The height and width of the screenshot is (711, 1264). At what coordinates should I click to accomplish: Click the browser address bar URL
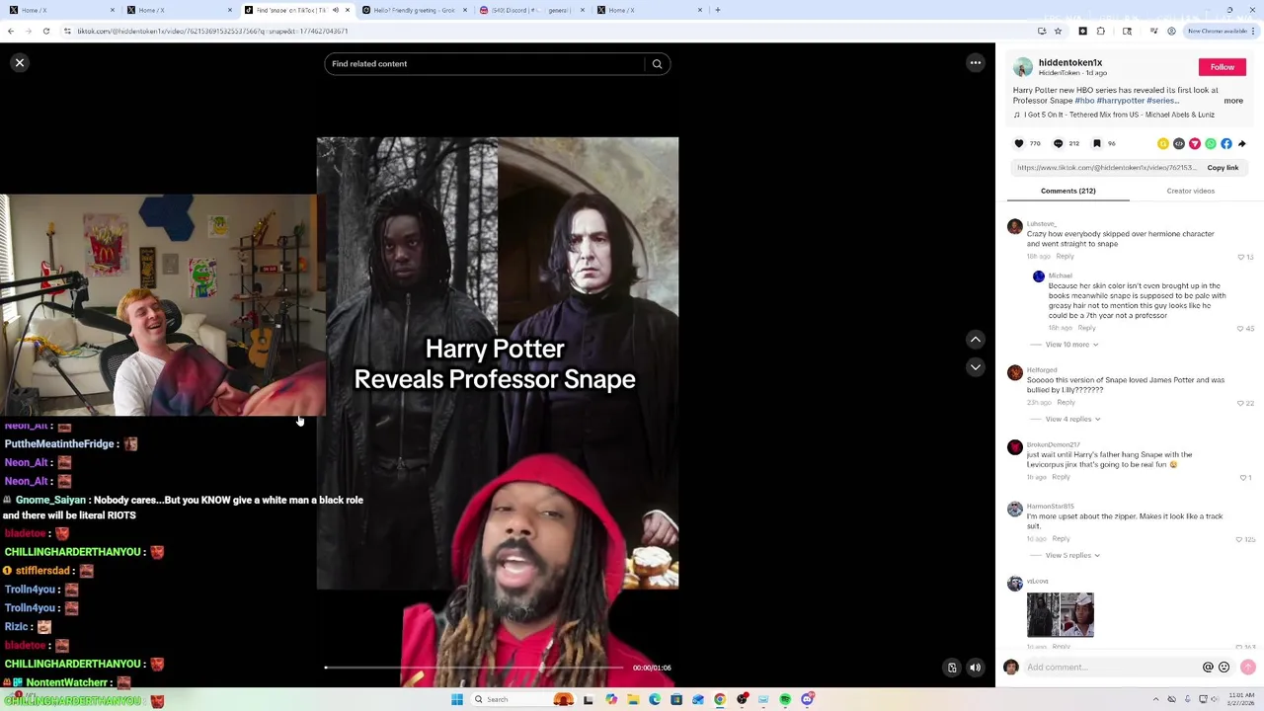tap(212, 31)
